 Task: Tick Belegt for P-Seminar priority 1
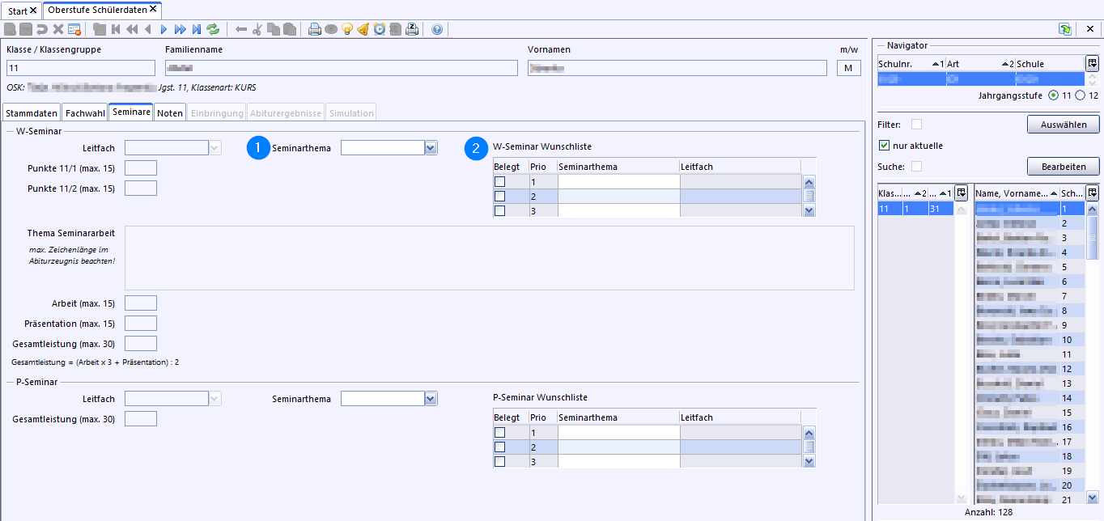[499, 432]
